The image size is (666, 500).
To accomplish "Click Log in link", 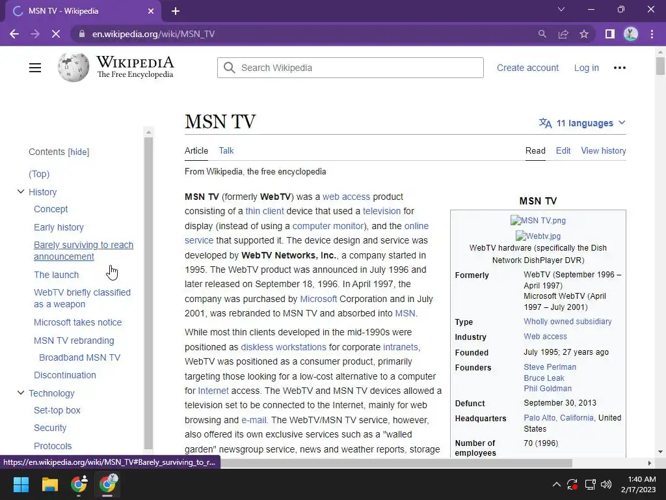I will (x=586, y=68).
